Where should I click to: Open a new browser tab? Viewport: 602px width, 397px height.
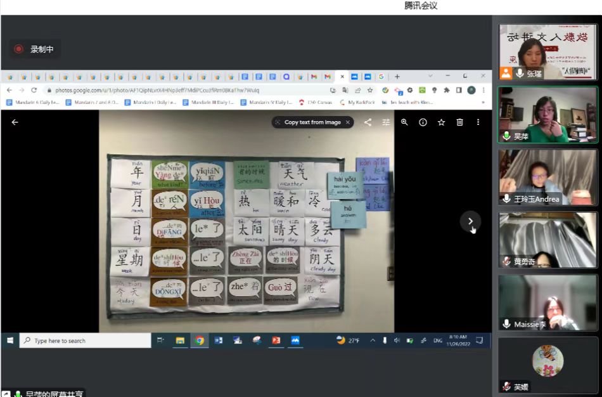point(397,77)
